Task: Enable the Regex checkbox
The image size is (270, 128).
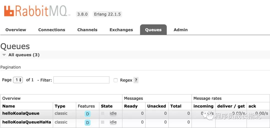Action: (115, 80)
